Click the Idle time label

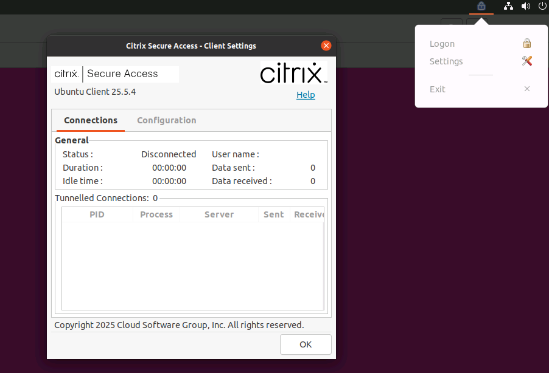83,181
